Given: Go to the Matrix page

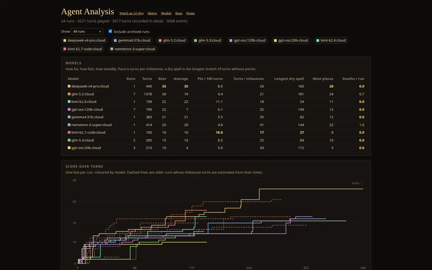Looking at the screenshot, I should pyautogui.click(x=152, y=13).
